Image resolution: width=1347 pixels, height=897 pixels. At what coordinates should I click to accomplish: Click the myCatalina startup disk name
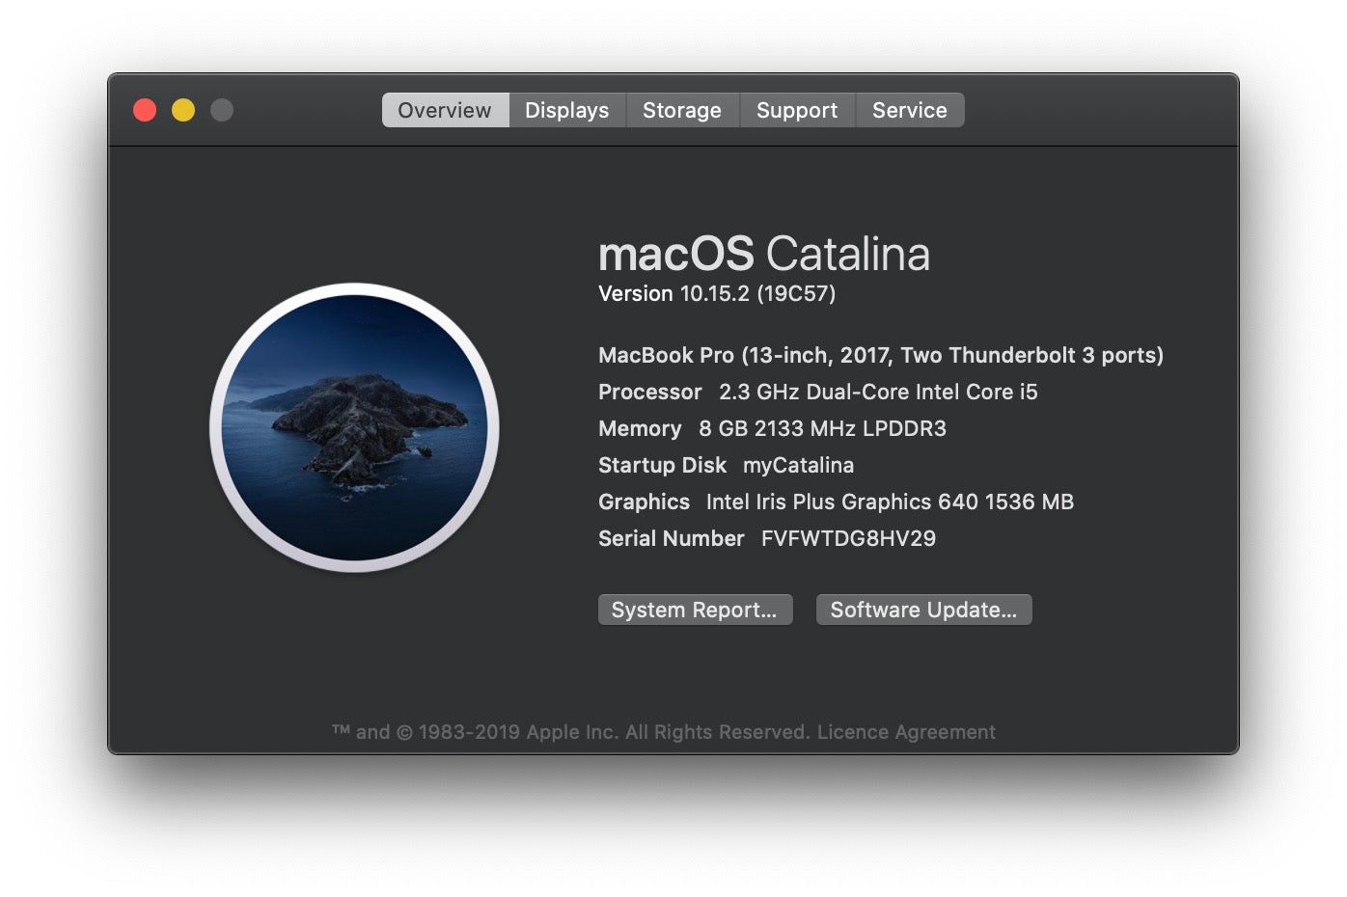[798, 465]
